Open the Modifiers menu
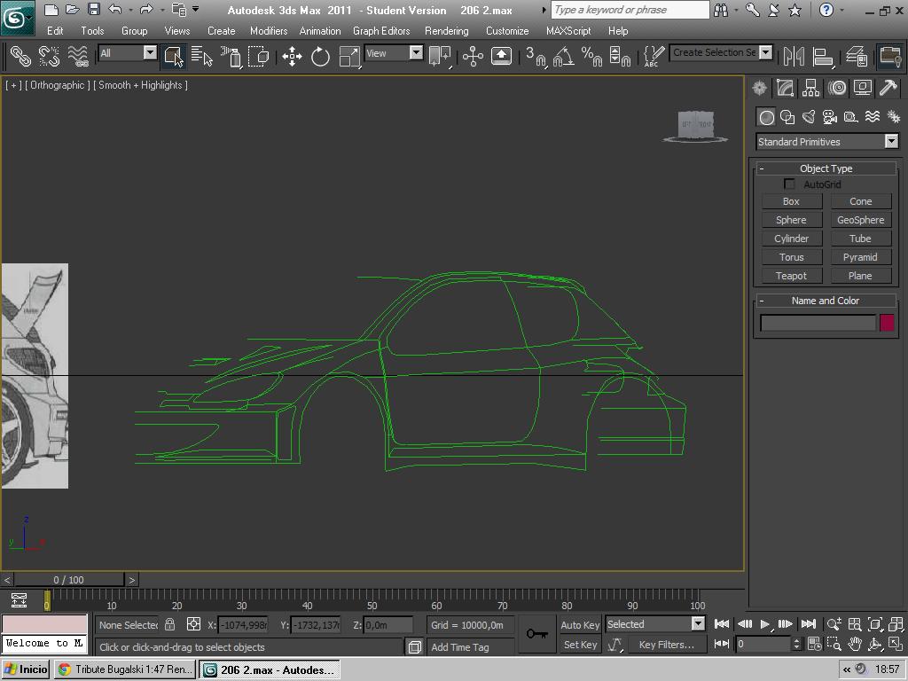 point(268,30)
